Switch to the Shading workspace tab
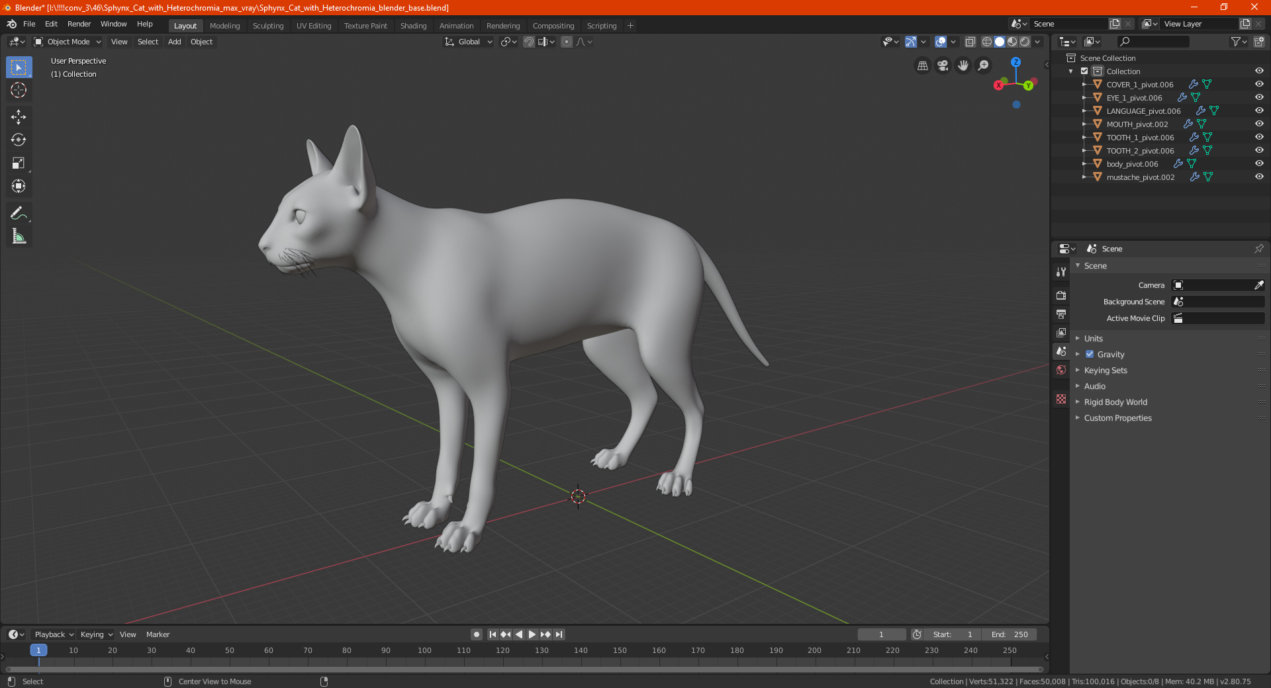Viewport: 1271px width, 688px height. point(413,26)
